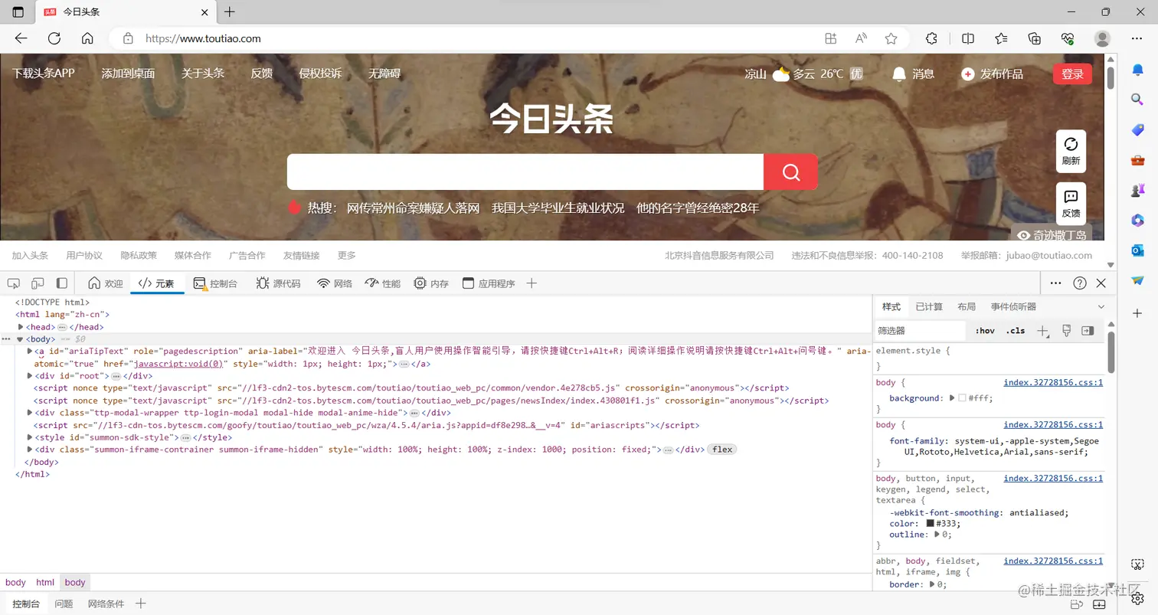Expand the ttp-modal-wrapper div node
This screenshot has height=615, width=1158.
(x=30, y=413)
